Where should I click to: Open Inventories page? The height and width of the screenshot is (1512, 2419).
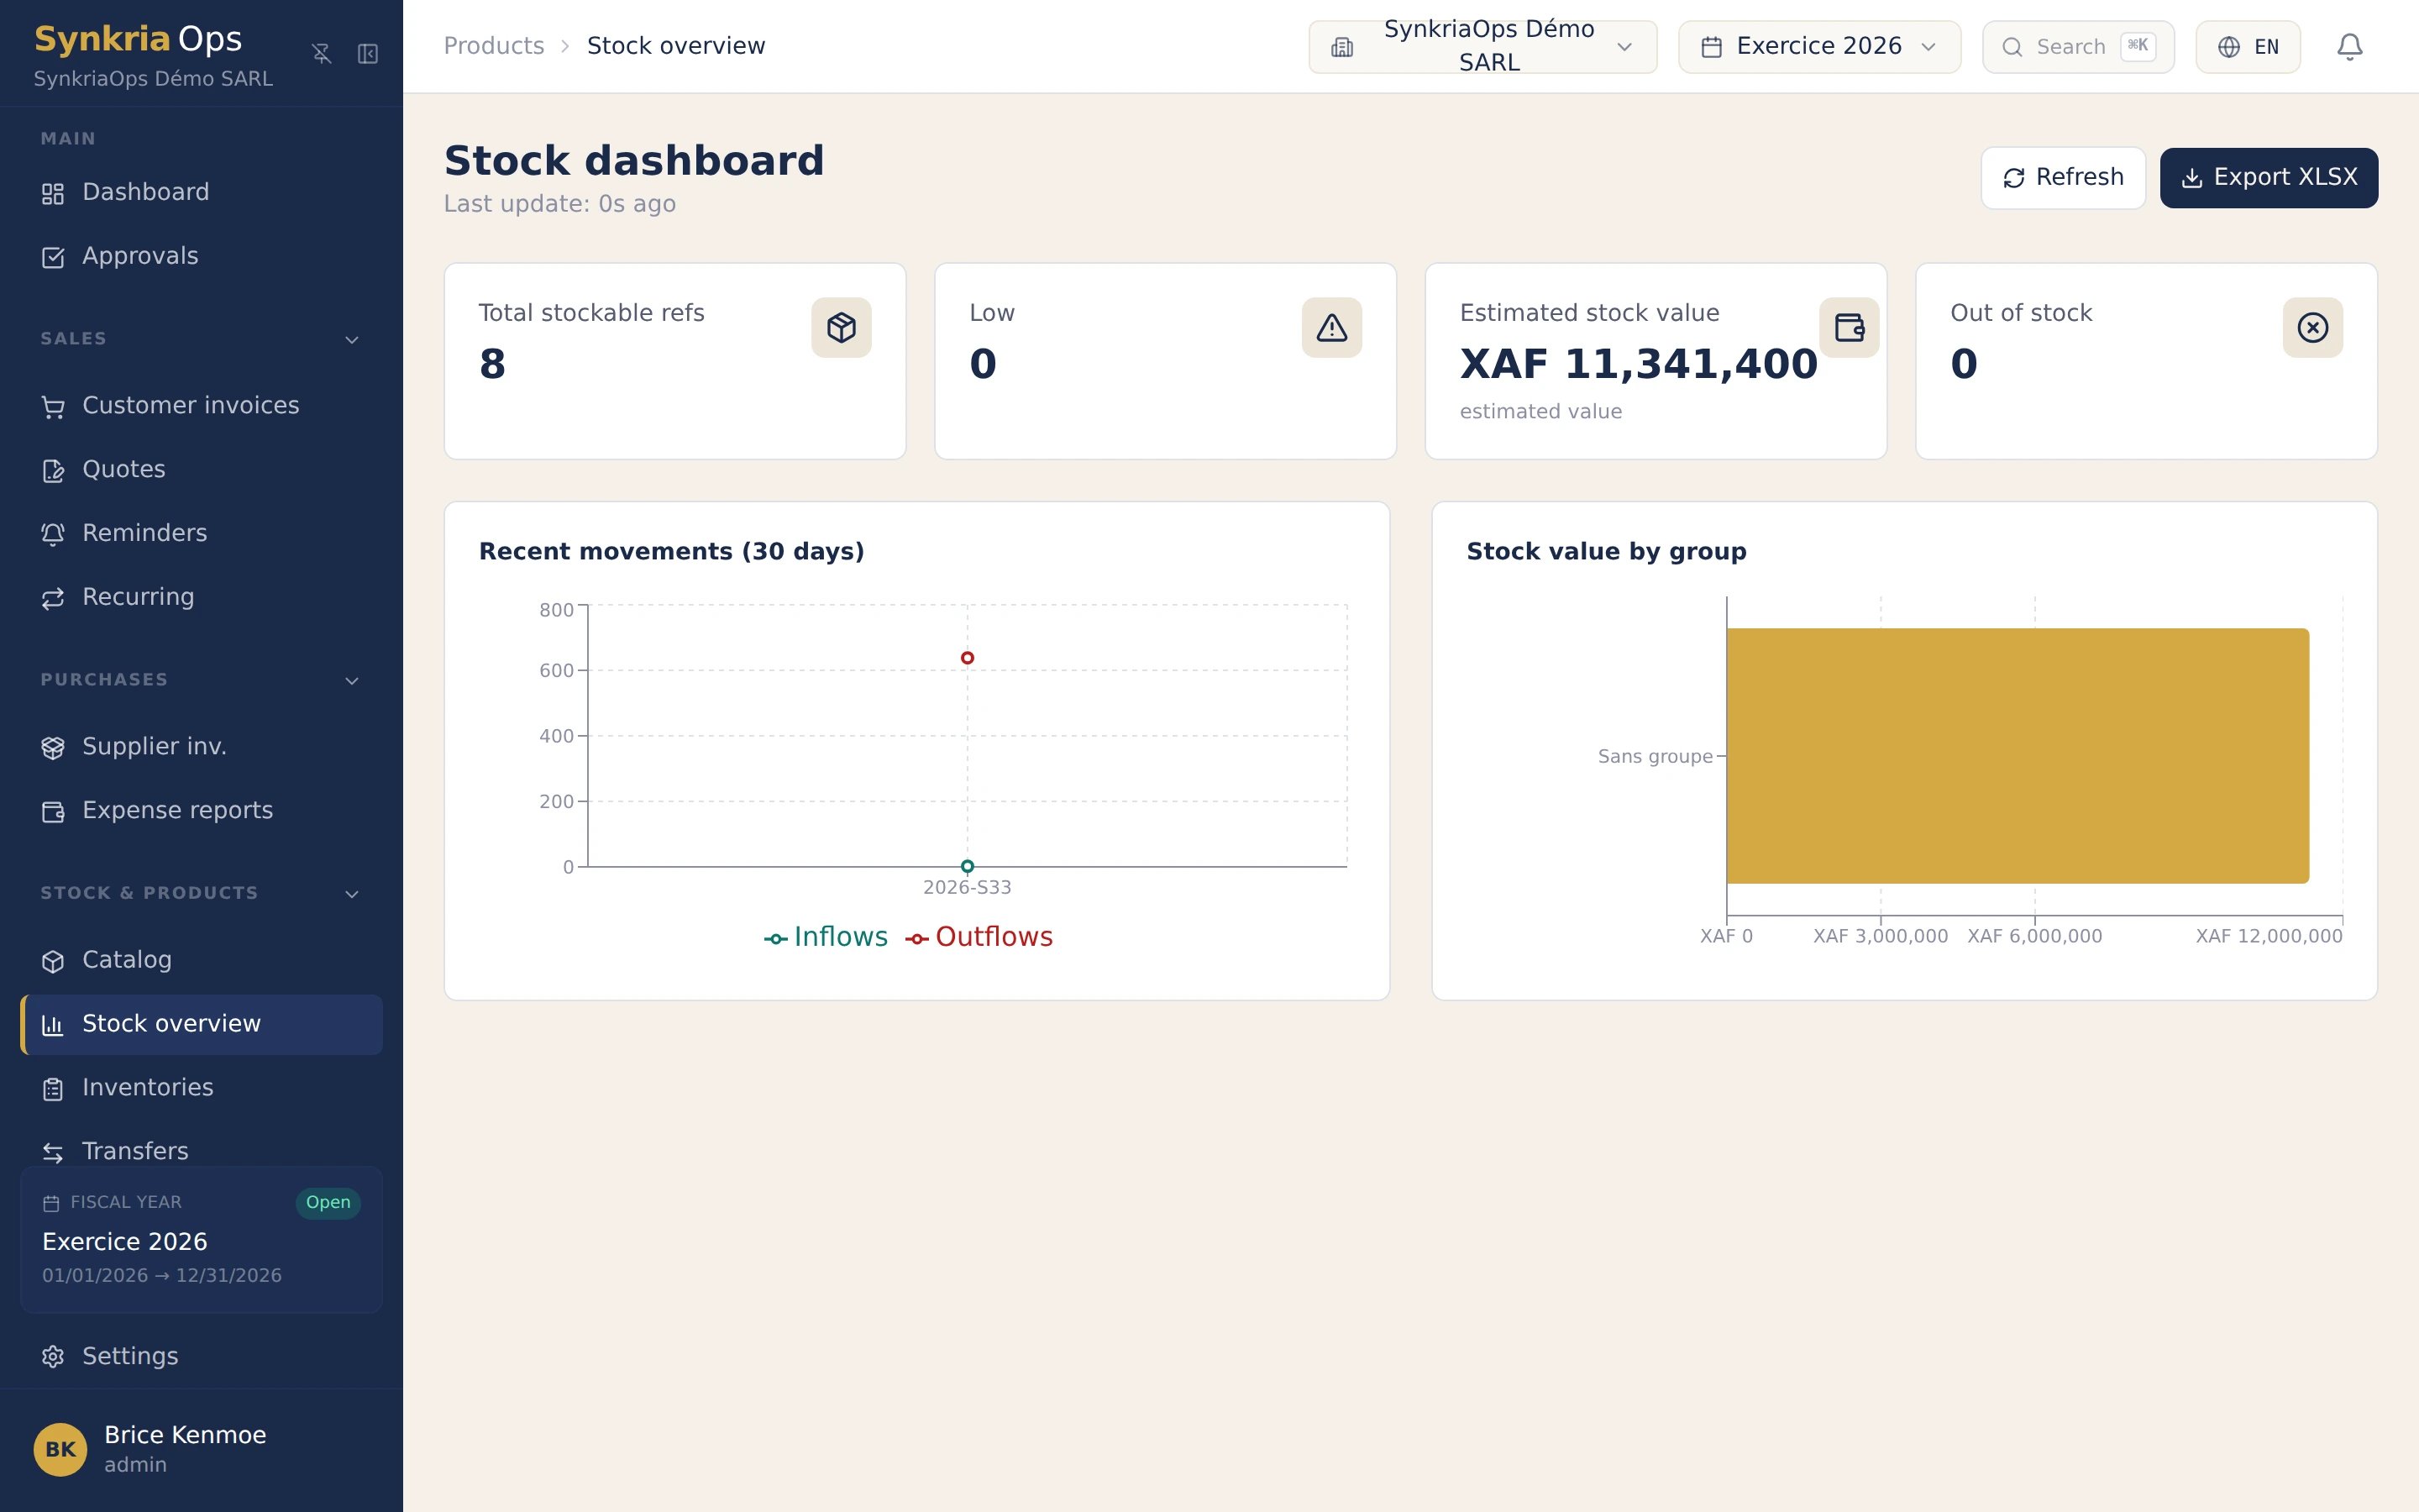201,1089
